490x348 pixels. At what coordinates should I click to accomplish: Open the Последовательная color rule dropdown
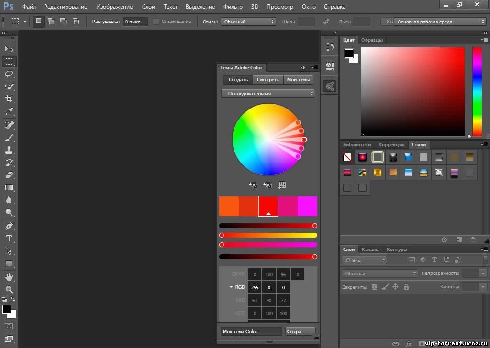point(268,93)
